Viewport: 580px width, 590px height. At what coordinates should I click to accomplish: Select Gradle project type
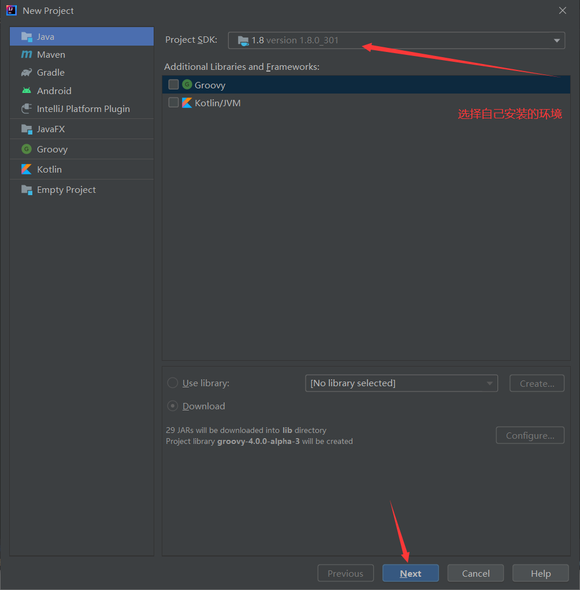pos(81,72)
